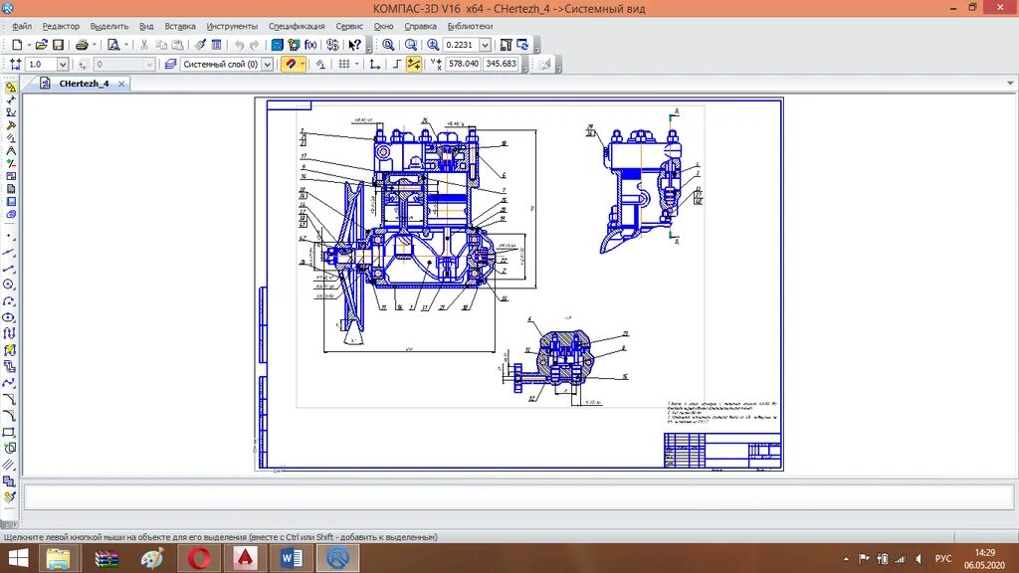Image resolution: width=1019 pixels, height=573 pixels.
Task: Select the Arc tool
Action: click(x=9, y=300)
